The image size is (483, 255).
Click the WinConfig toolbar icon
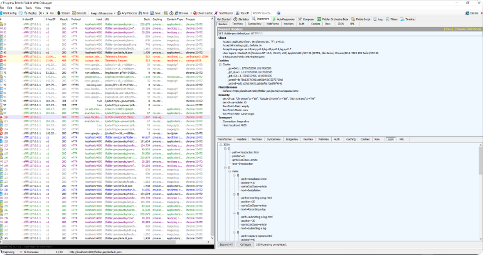point(8,11)
